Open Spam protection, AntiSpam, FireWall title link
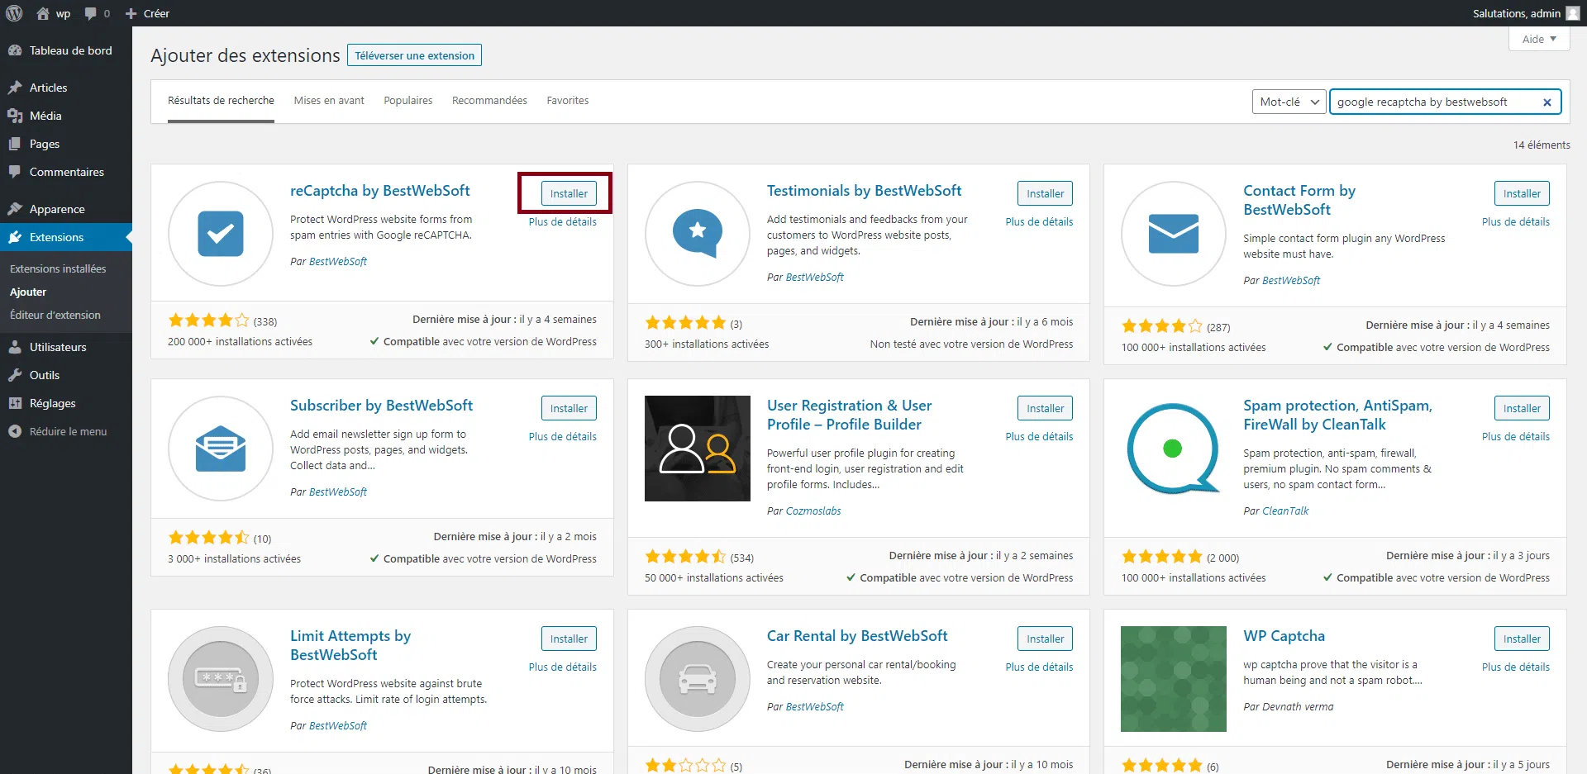The image size is (1587, 774). [x=1337, y=415]
